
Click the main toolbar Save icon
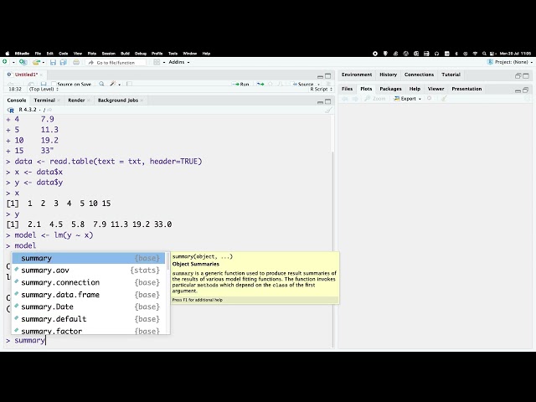tap(53, 62)
